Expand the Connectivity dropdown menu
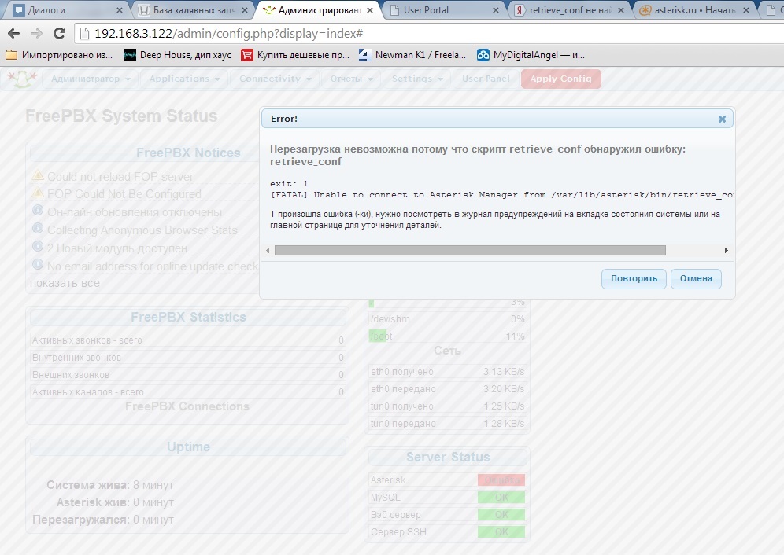This screenshot has height=555, width=784. [x=276, y=79]
